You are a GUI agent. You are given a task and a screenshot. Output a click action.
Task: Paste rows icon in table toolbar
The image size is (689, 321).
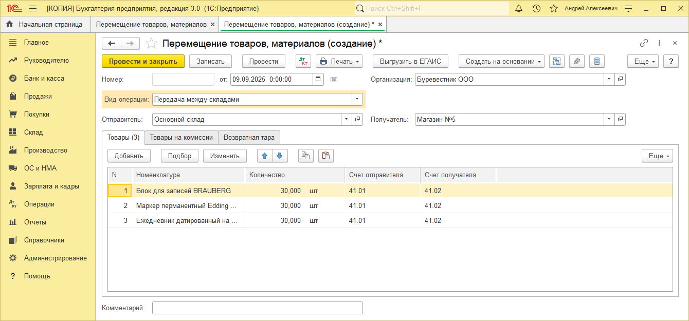(x=326, y=156)
